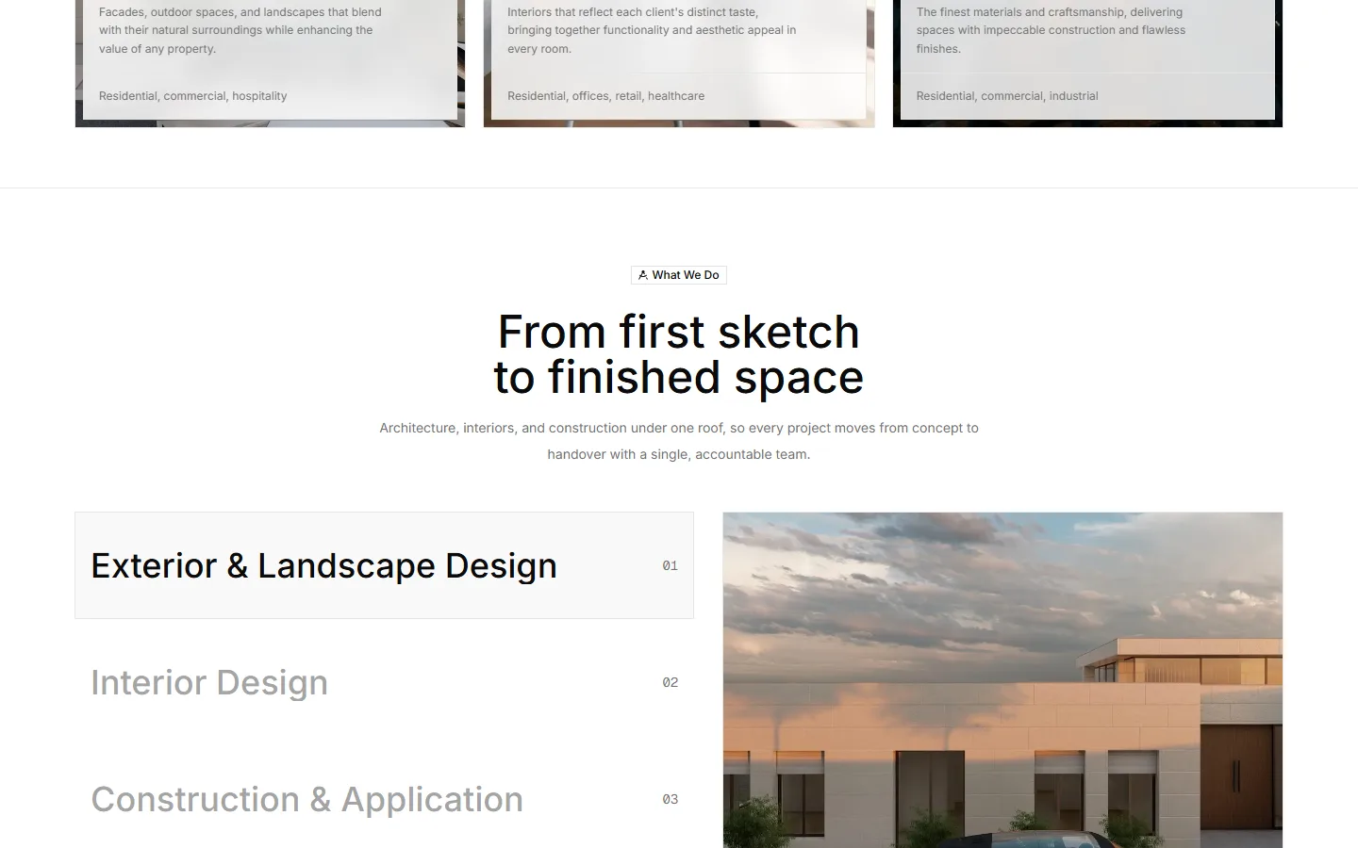Click the 'Residential, commercial, hospitality' text
Viewport: 1358px width, 848px height.
[x=193, y=96]
